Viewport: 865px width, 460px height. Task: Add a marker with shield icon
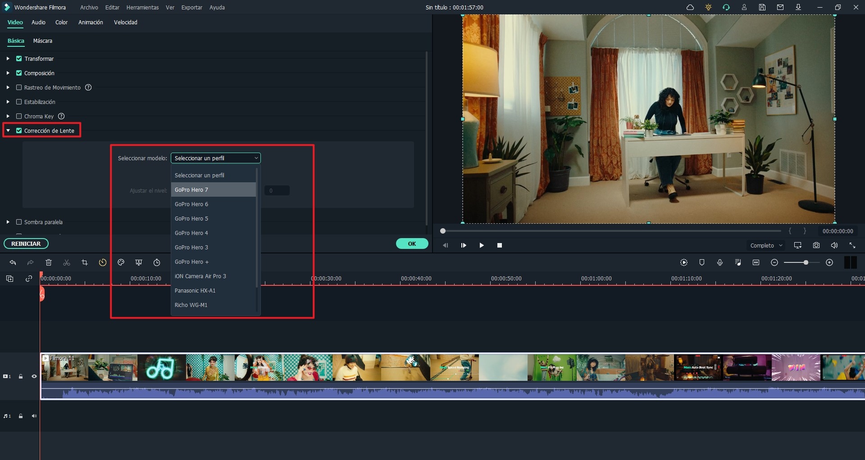702,262
